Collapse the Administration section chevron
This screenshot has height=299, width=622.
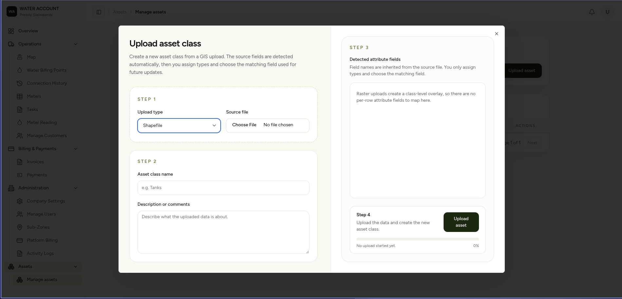[76, 188]
